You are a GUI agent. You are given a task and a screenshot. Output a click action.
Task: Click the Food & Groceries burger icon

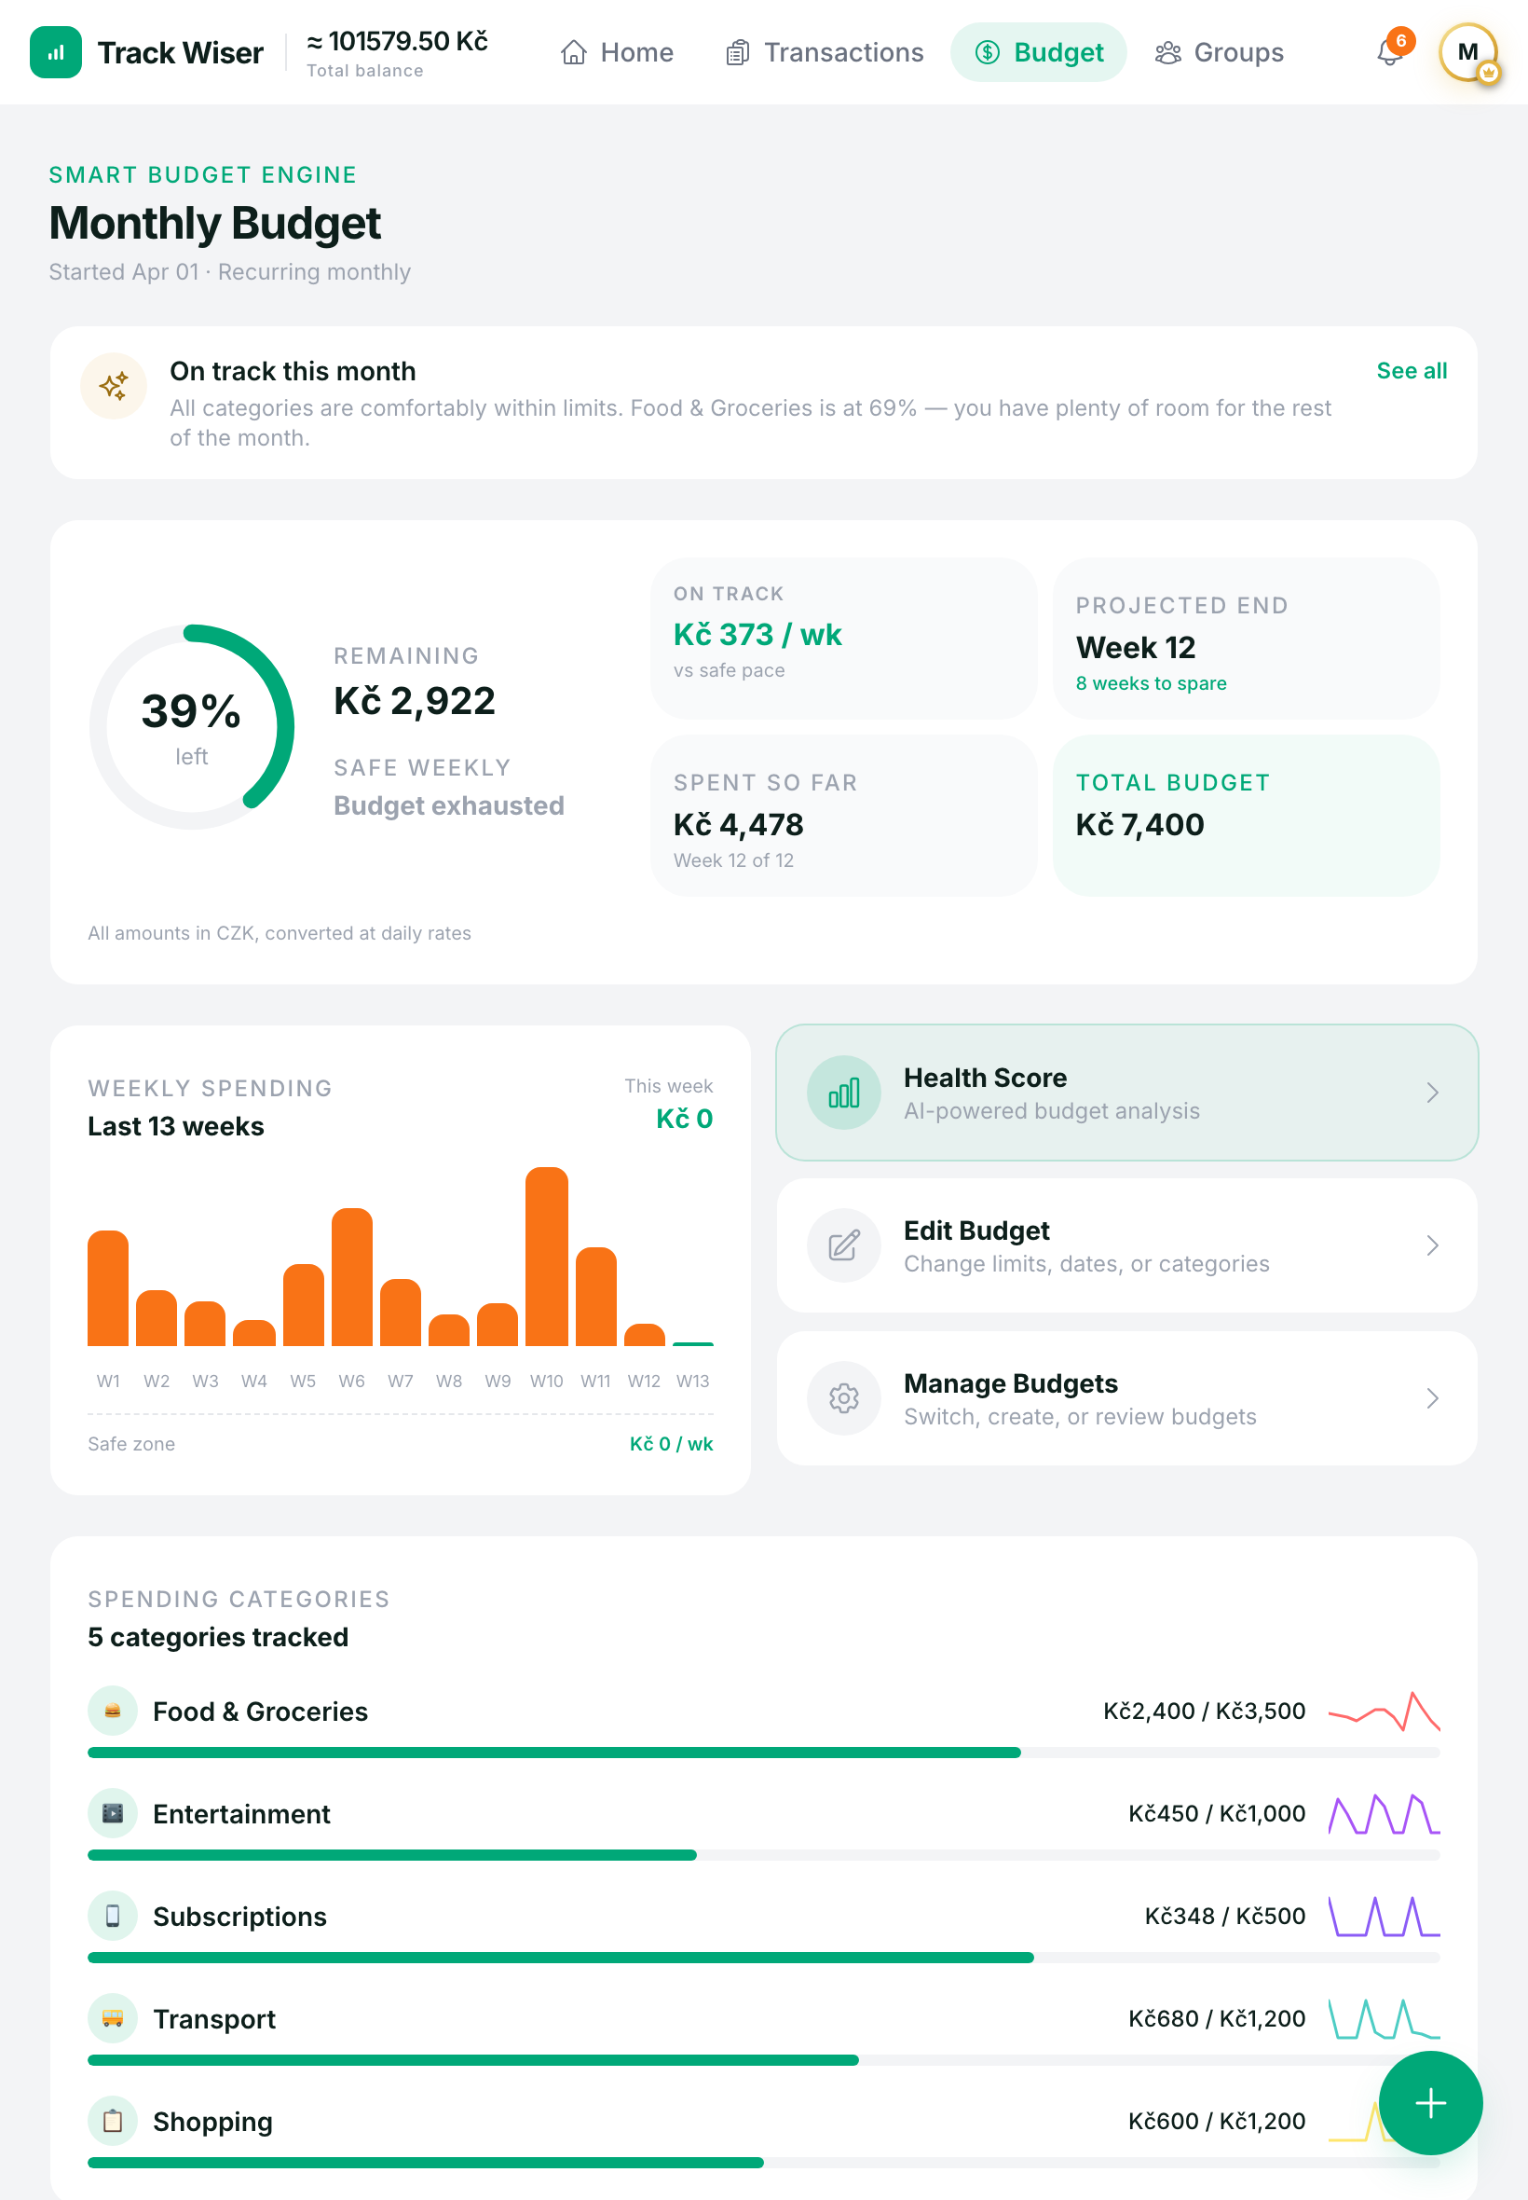(x=112, y=1711)
